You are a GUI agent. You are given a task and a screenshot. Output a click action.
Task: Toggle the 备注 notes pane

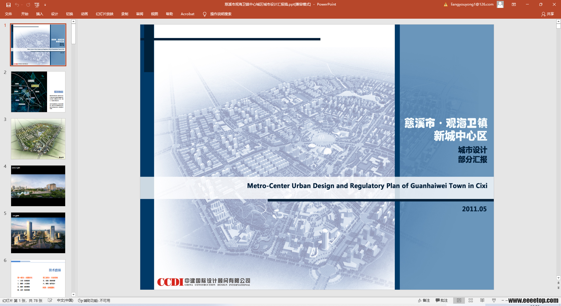[x=424, y=300]
